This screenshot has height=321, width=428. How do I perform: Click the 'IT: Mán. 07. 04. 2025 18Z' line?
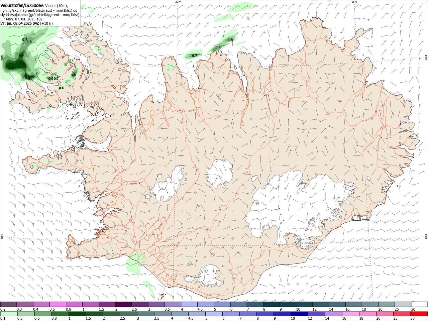pos(21,19)
